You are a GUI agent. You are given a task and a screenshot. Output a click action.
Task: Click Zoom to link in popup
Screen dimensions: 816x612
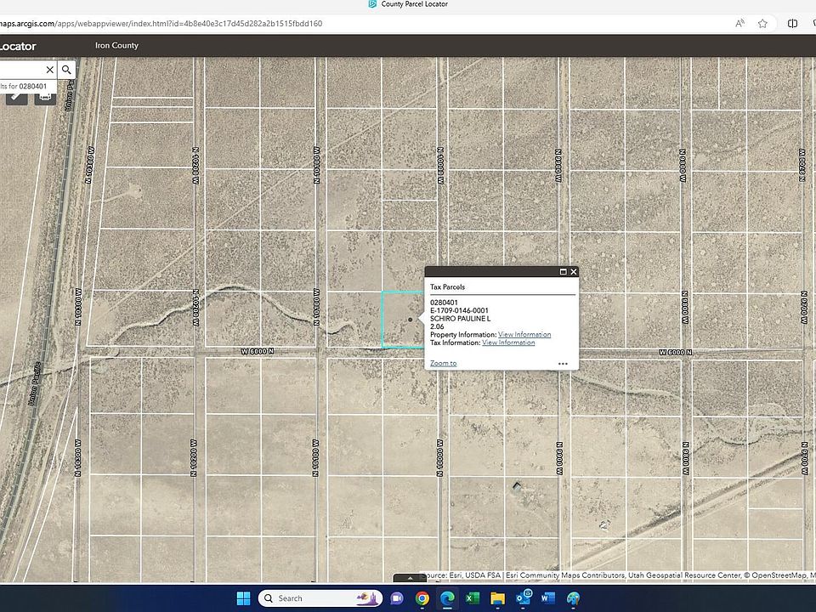443,364
